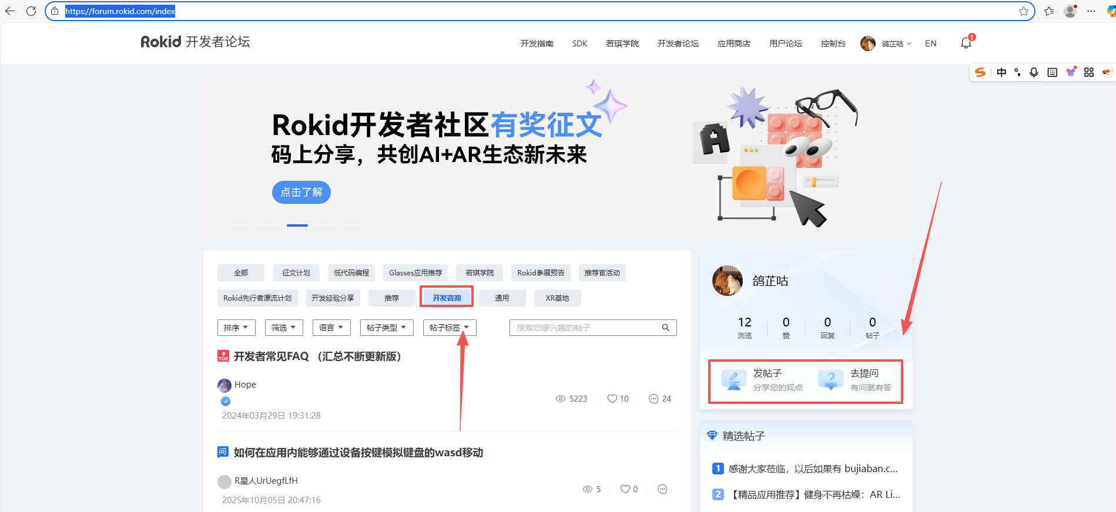Click the Rokid 开发者论坛 logo
1116x512 pixels.
pyautogui.click(x=195, y=42)
